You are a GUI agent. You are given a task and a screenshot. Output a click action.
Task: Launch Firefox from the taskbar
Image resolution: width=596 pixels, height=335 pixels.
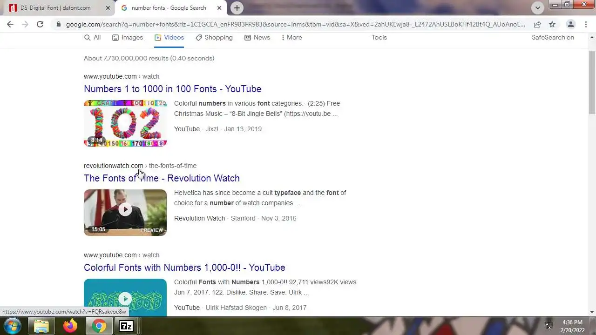(70, 326)
